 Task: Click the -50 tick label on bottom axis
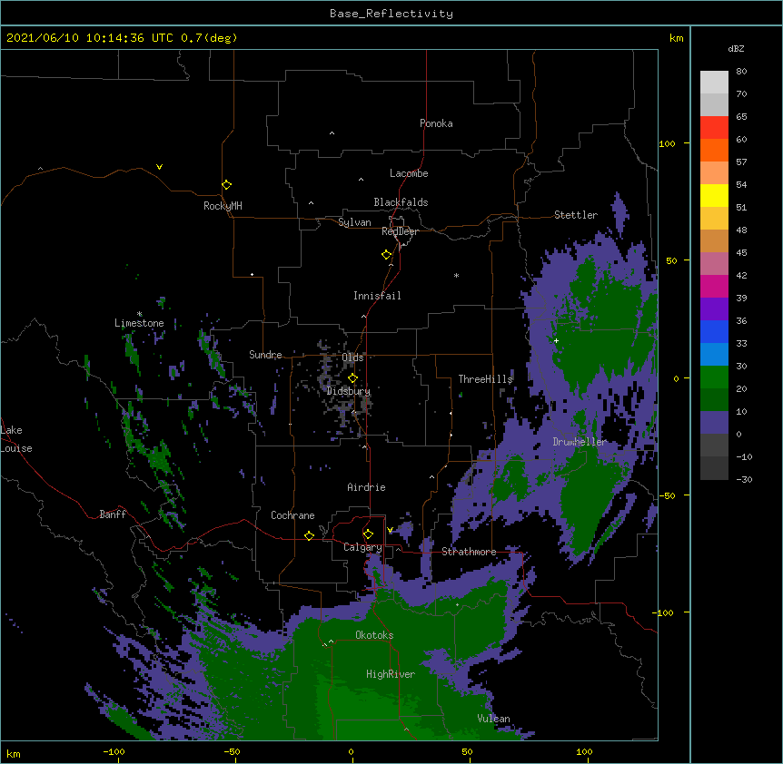tap(232, 751)
